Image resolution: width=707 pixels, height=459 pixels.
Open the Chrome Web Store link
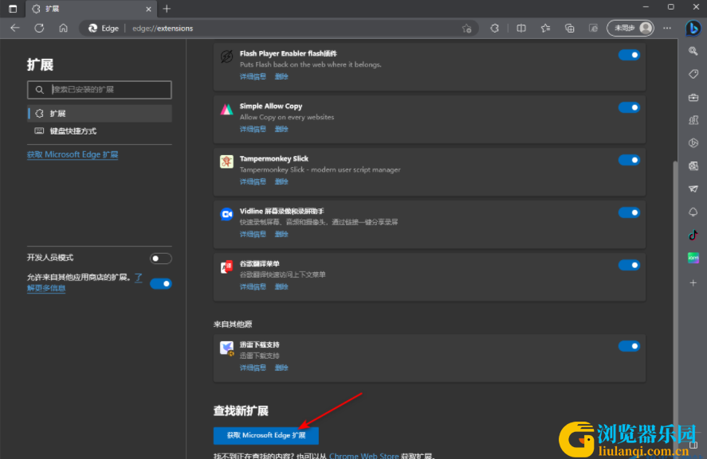coord(364,455)
